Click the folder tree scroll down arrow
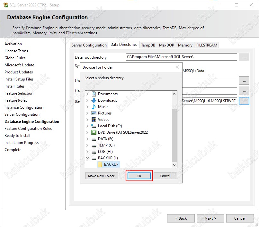The height and width of the screenshot is (227, 259). (x=174, y=165)
